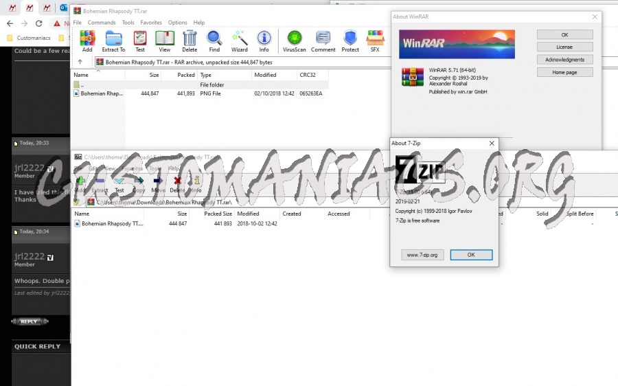Open the WinRAR Favorites menu
The width and height of the screenshot is (618, 386).
click(151, 23)
